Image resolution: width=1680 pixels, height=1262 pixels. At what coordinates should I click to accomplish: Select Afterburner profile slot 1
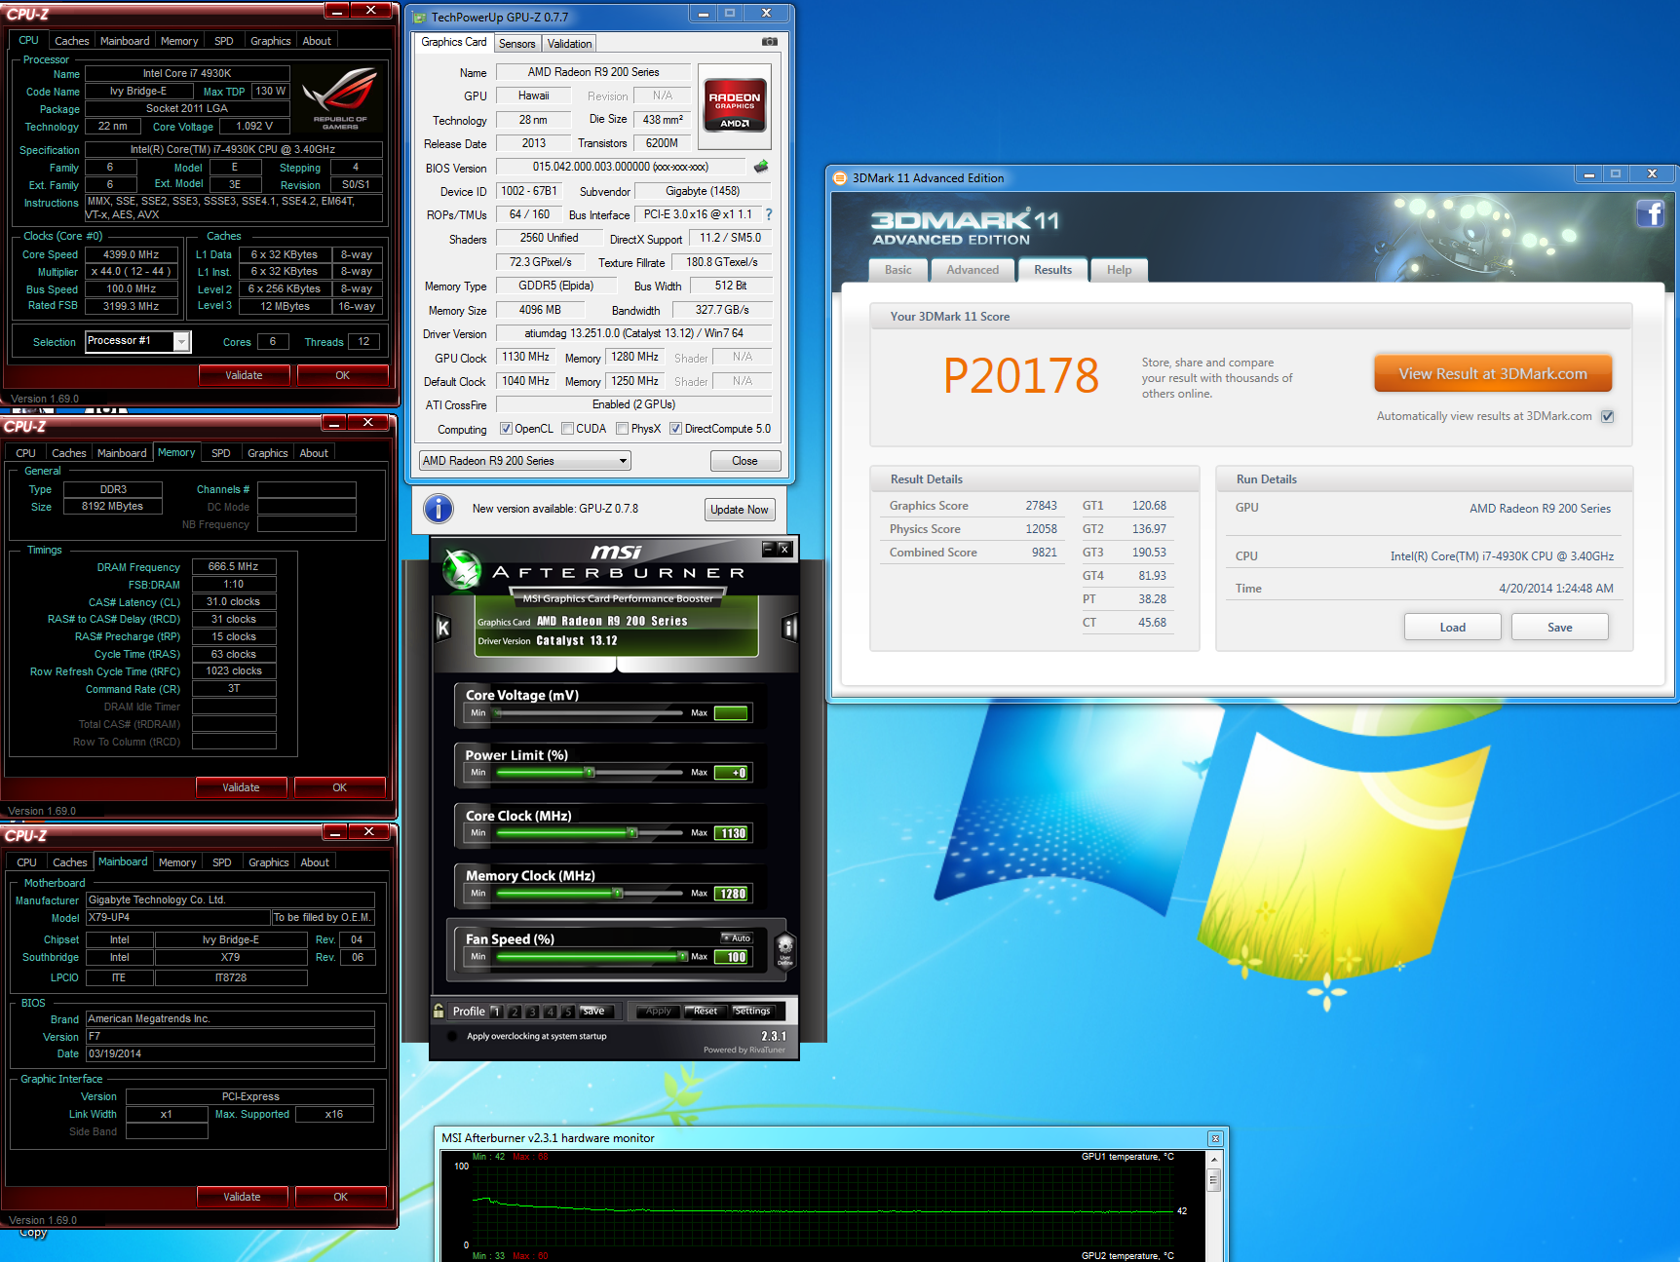tap(496, 1012)
